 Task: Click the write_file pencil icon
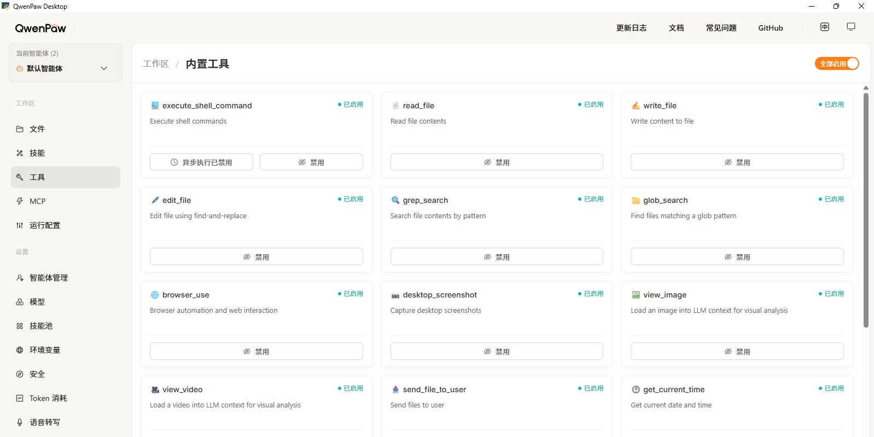(636, 106)
